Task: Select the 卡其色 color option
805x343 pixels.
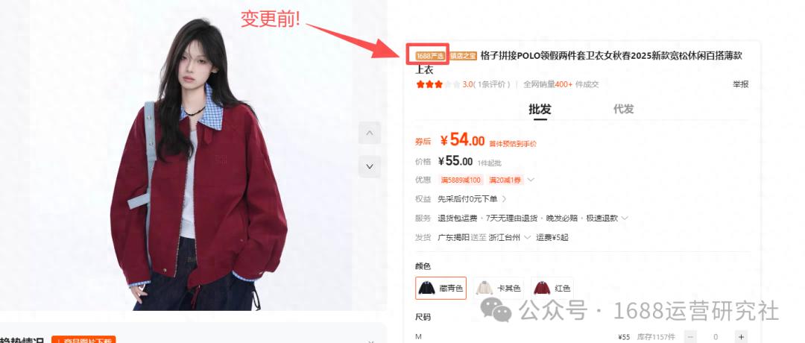Action: [499, 288]
